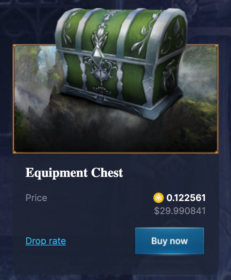Click the gold bottom-right frame corner
Viewport: 231px width, 280px height.
pyautogui.click(x=217, y=151)
